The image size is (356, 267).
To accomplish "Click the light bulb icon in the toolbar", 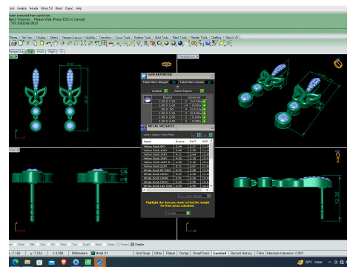I will [x=139, y=43].
